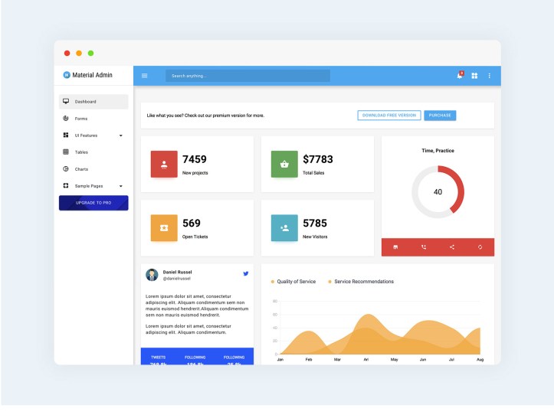Screen dimensions: 554x418
Task: Click the Download Free Version button
Action: click(x=389, y=116)
